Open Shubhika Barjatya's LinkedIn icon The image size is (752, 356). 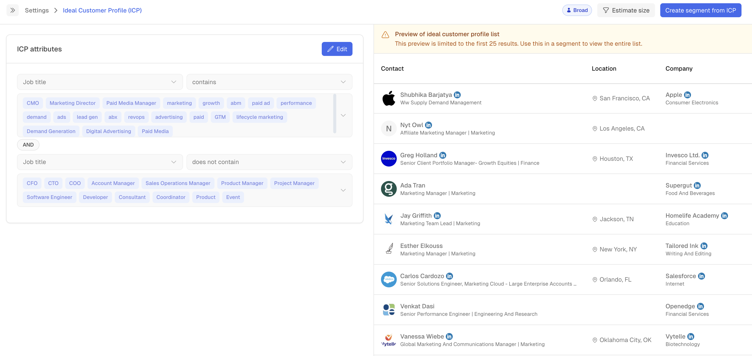[457, 95]
